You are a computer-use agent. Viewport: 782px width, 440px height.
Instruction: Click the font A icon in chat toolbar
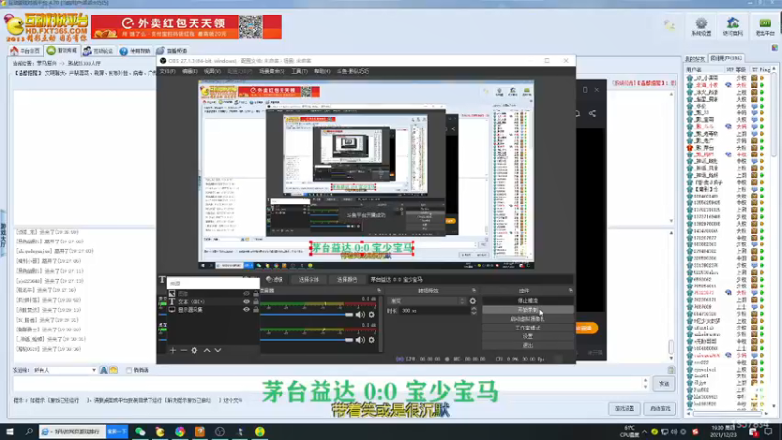[x=104, y=370]
